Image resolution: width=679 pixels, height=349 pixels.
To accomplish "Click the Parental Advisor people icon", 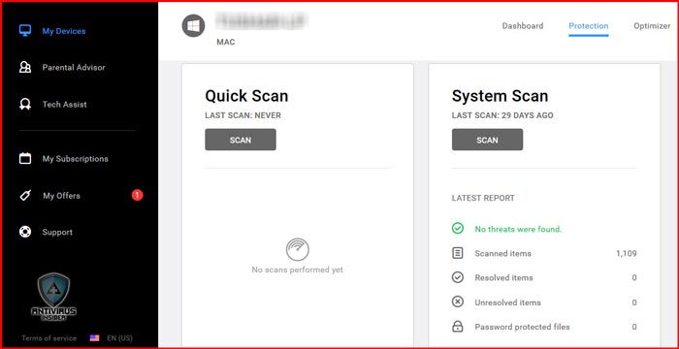I will coord(25,67).
